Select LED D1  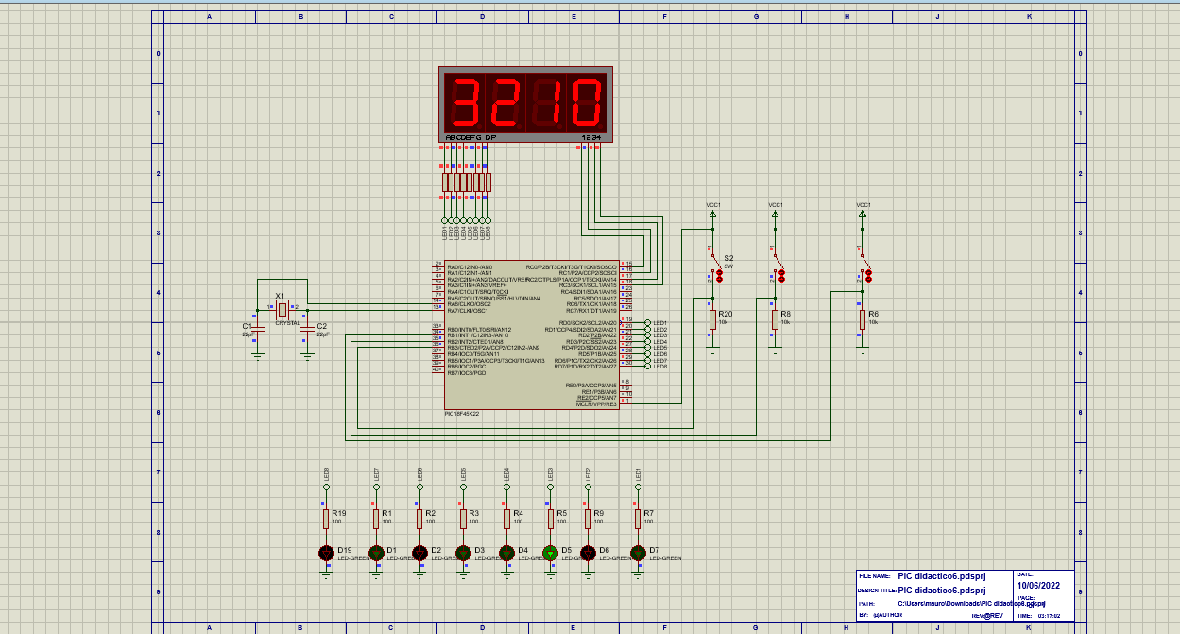point(375,553)
